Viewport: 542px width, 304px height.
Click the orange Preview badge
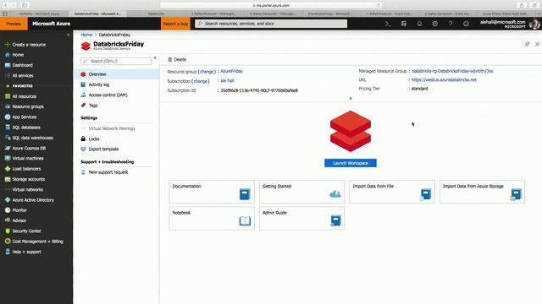14,24
